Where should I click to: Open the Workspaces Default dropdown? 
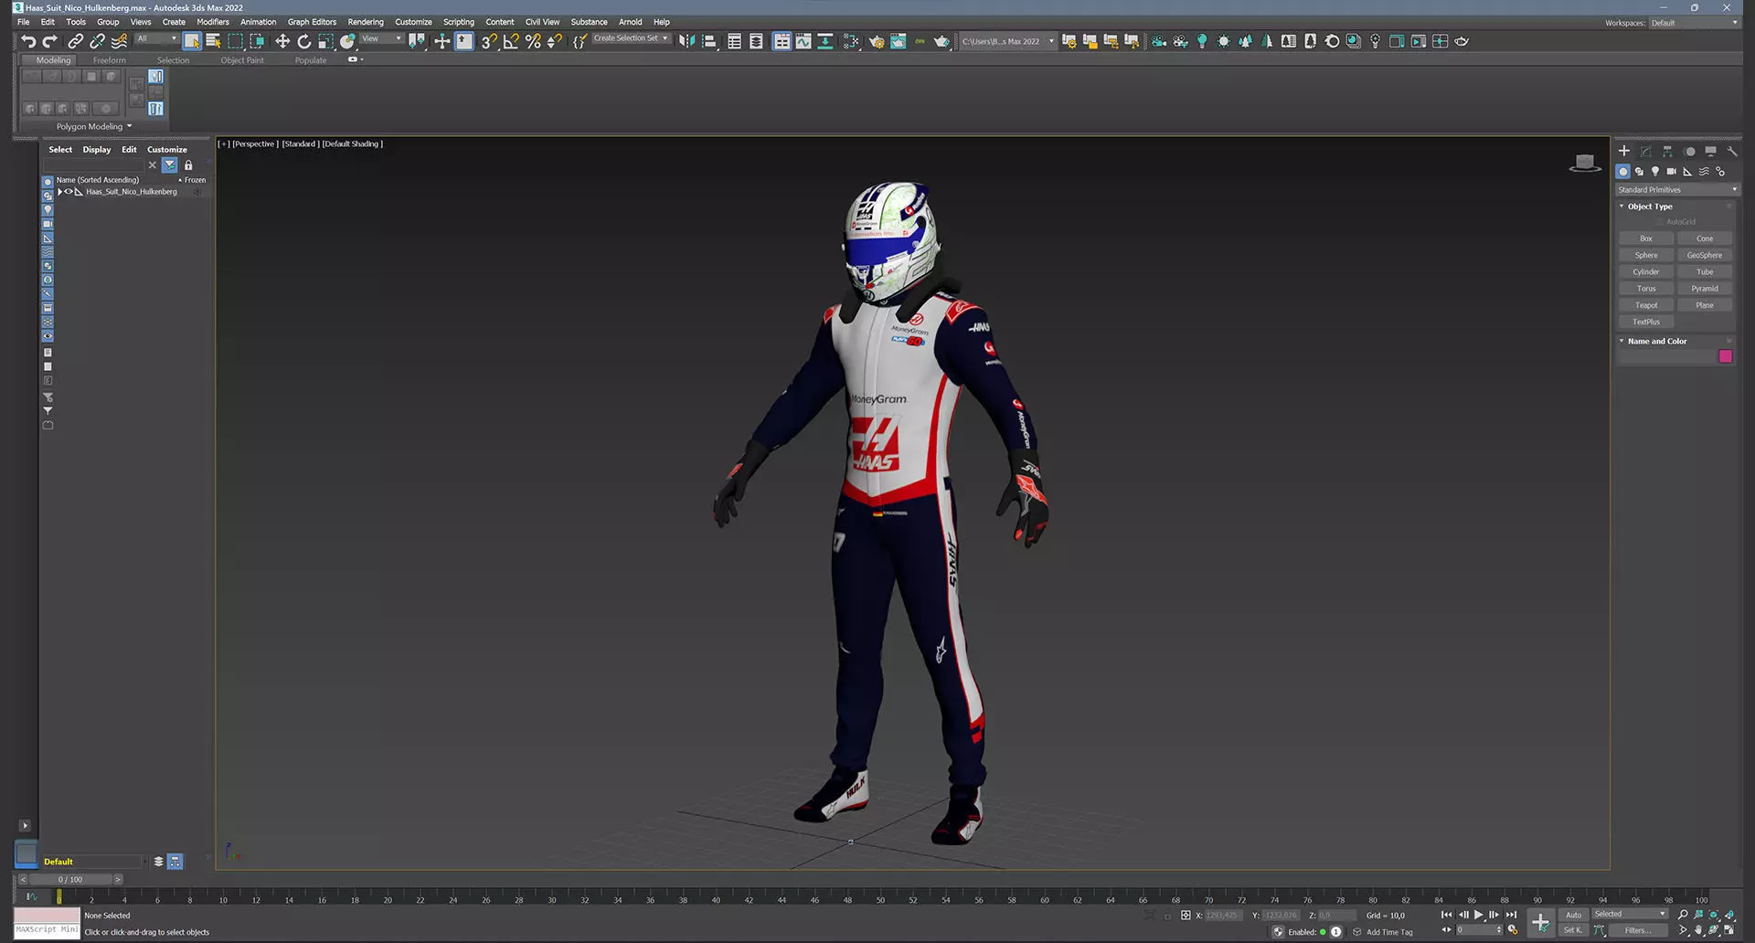pyautogui.click(x=1694, y=23)
